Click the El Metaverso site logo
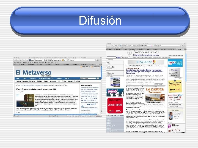The width and height of the screenshot is (198, 148). coord(34,73)
